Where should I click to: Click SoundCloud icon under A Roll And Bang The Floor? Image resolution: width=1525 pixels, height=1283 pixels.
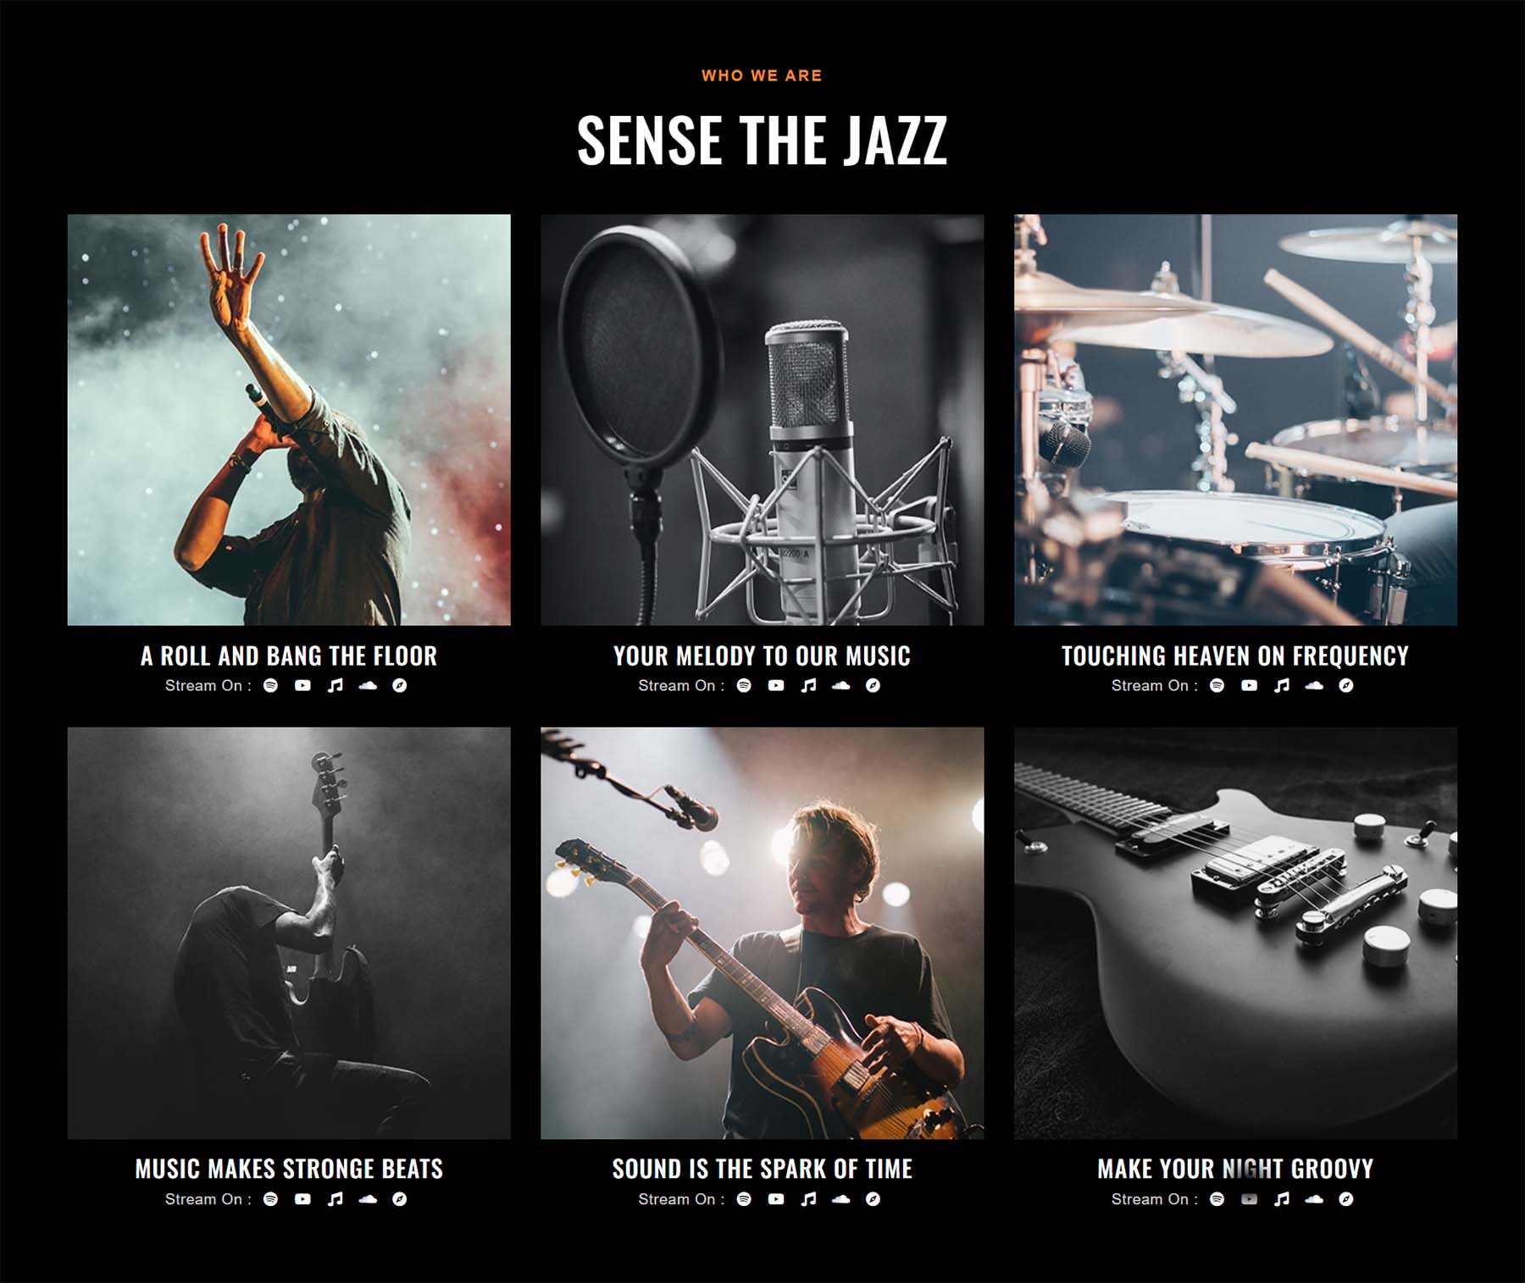(368, 686)
